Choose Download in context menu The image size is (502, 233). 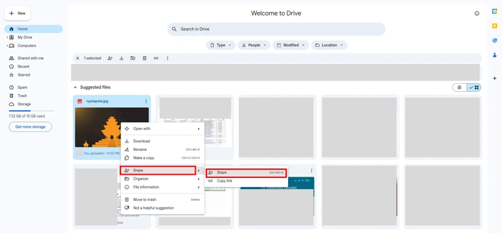click(163, 142)
